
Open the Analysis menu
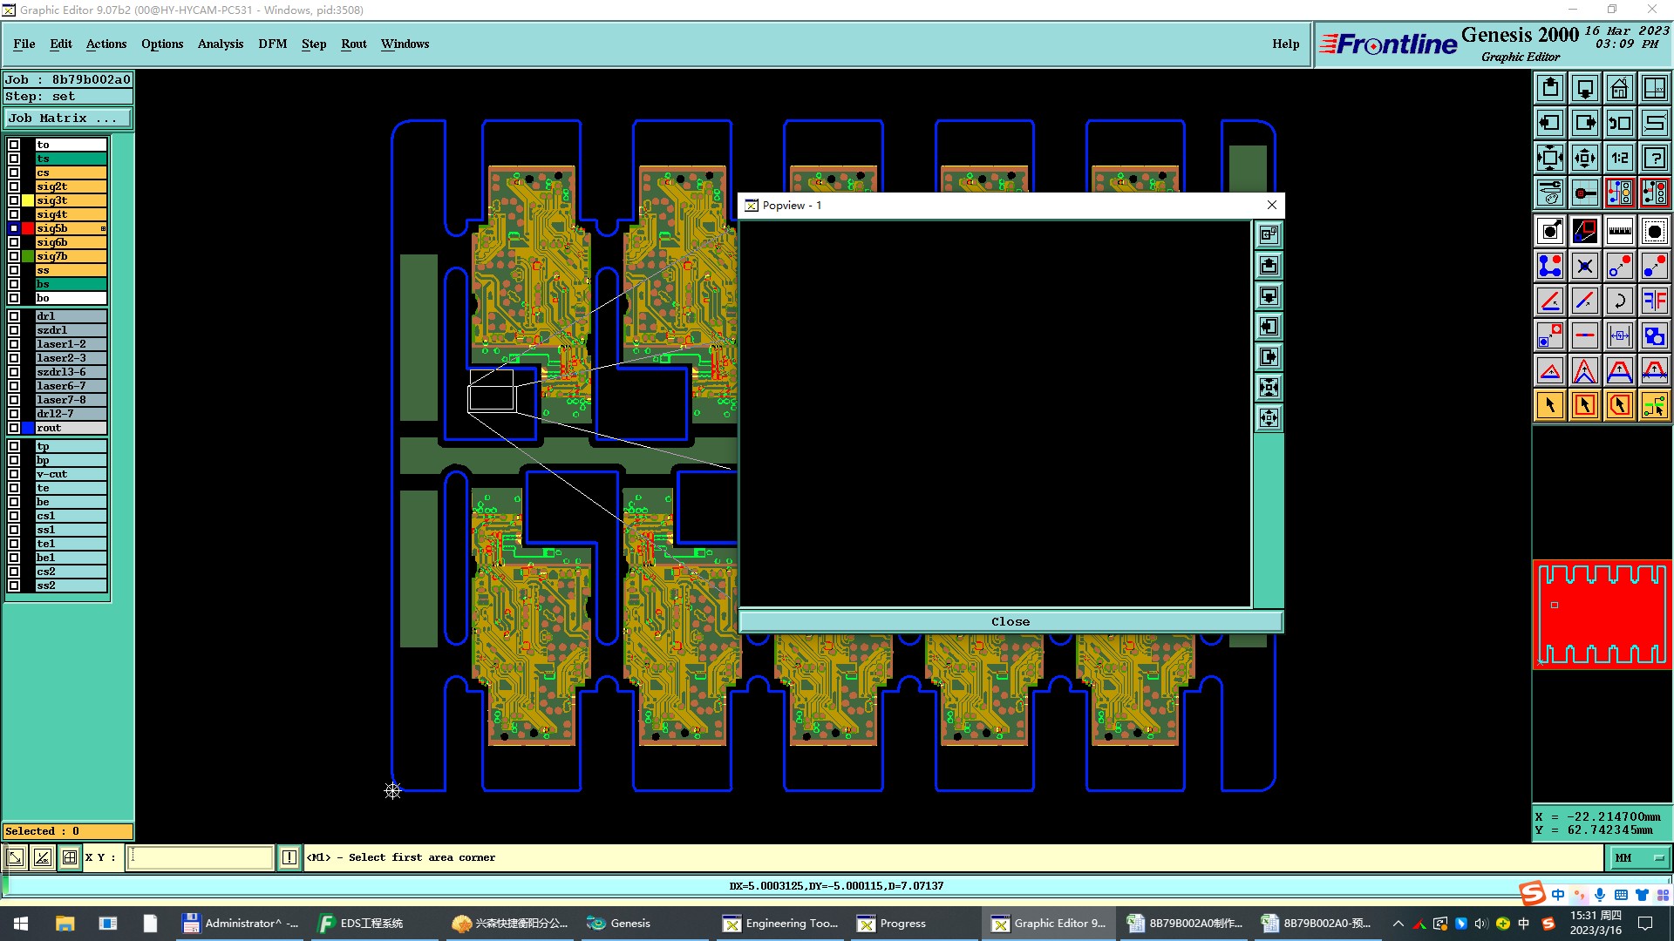(220, 44)
